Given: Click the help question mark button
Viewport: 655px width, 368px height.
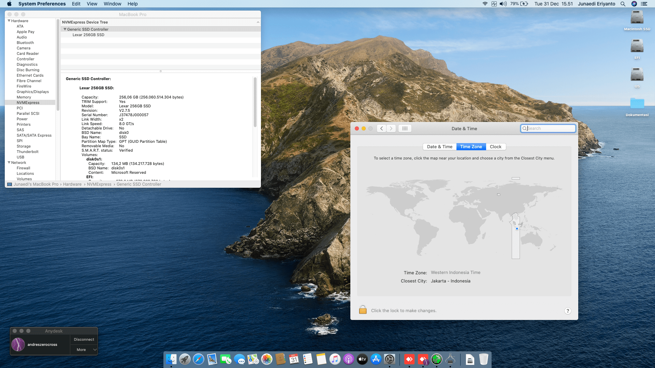Looking at the screenshot, I should pos(568,311).
